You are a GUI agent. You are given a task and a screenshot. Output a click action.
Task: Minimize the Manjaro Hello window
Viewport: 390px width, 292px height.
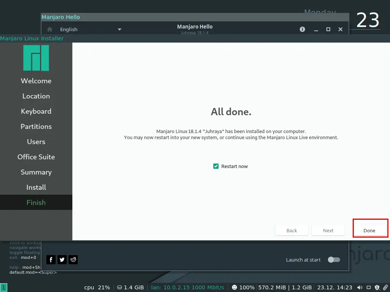[316, 29]
